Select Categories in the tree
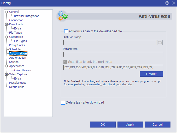 [x=16, y=37]
